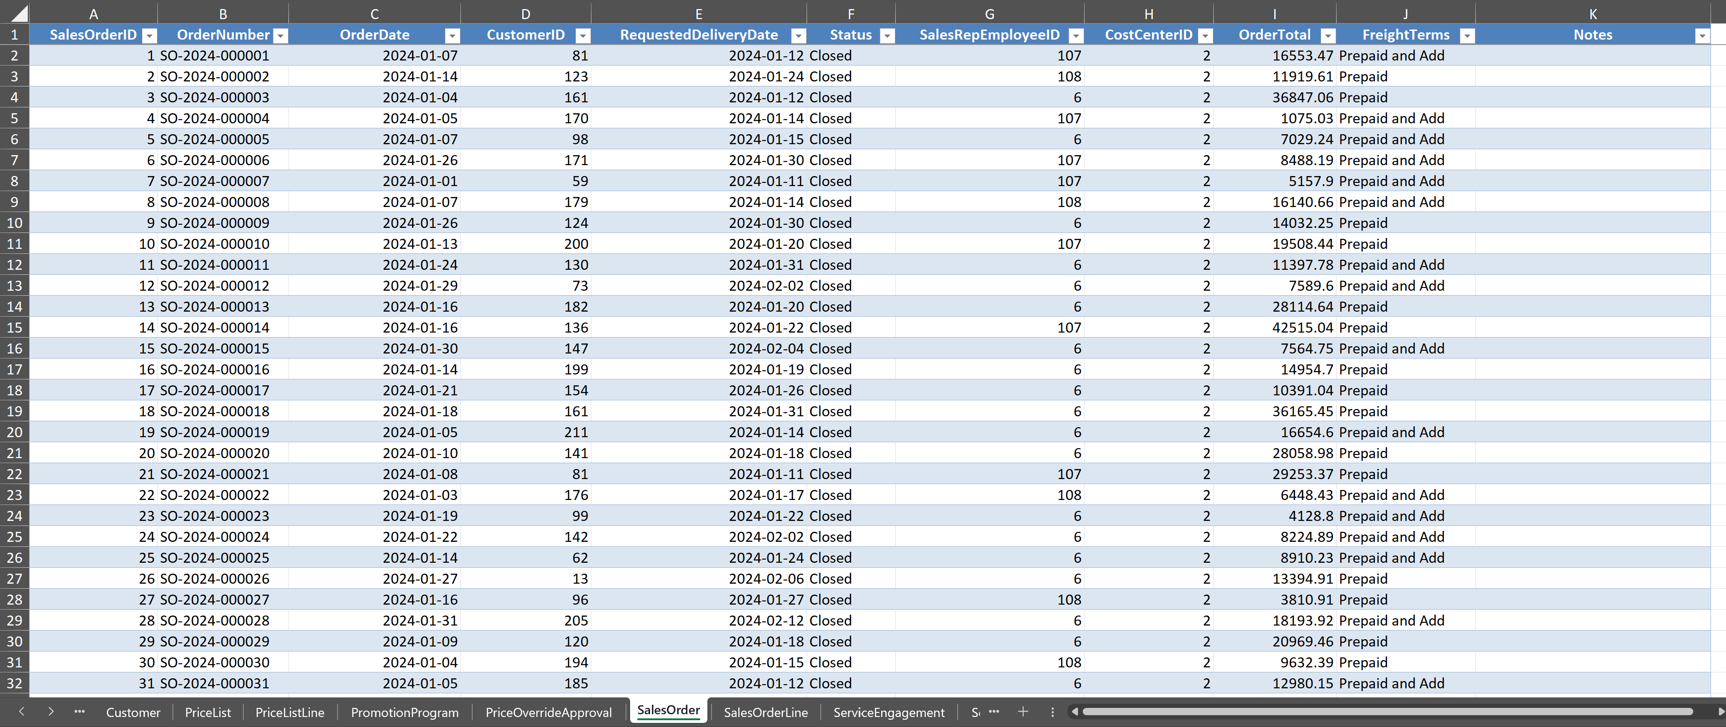Open the SalesOrderID filter dropdown
The image size is (1726, 727).
click(x=150, y=35)
